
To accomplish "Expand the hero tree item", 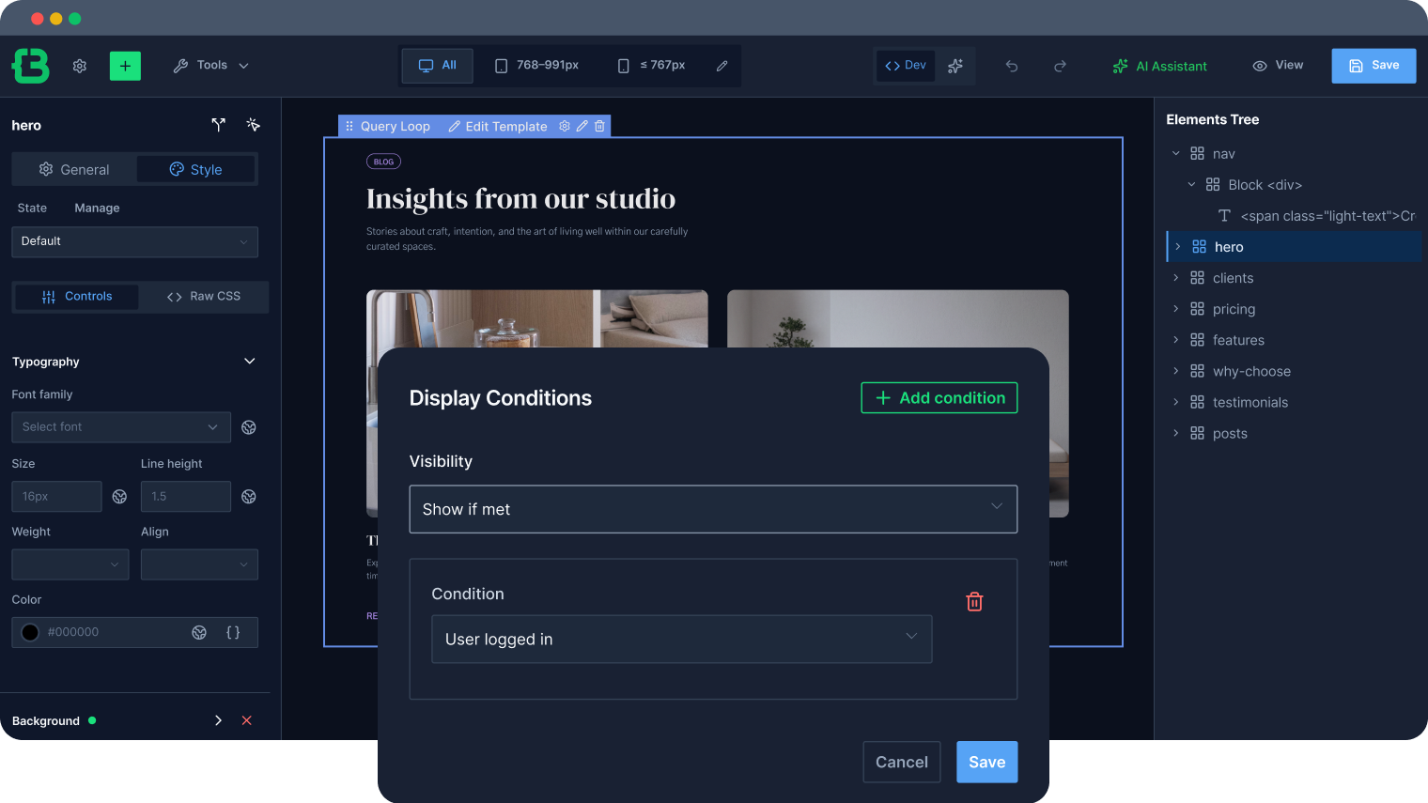I will (x=1178, y=246).
